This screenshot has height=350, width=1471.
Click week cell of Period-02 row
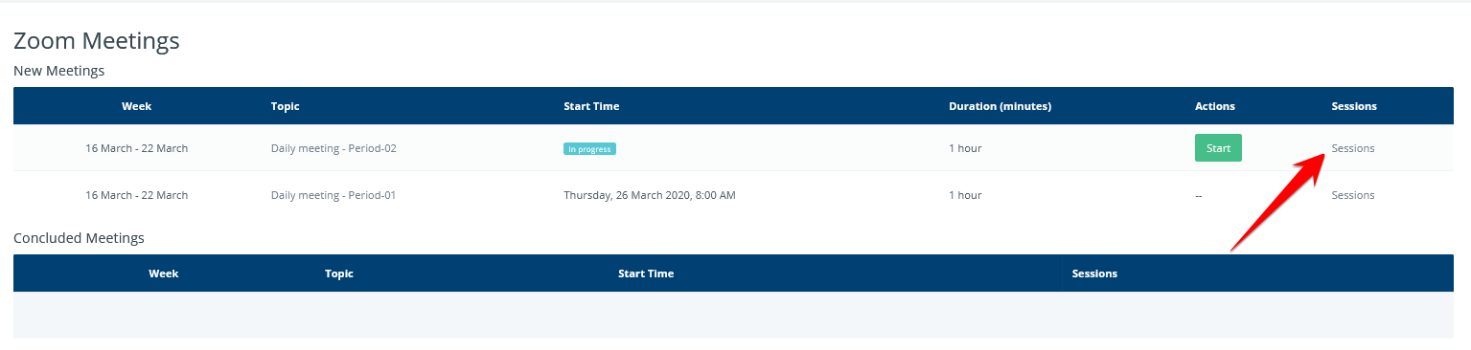[x=137, y=148]
